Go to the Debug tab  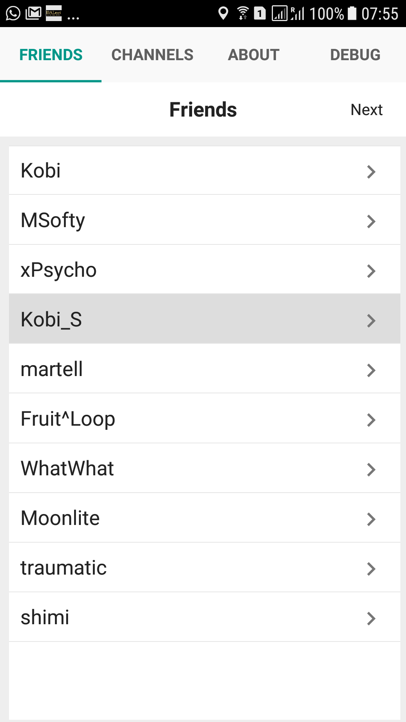click(x=355, y=55)
